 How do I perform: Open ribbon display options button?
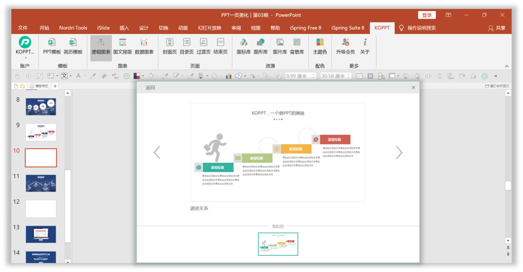[448, 15]
